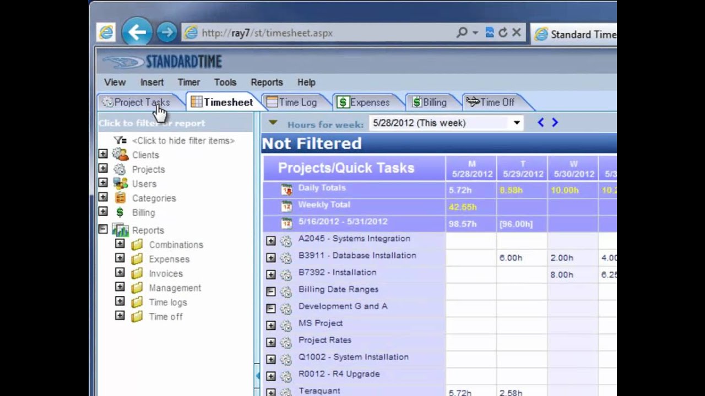Open the Insert menu
Image resolution: width=705 pixels, height=396 pixels.
point(152,82)
